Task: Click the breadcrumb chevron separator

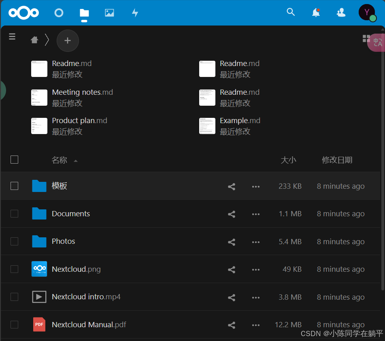Action: 47,40
